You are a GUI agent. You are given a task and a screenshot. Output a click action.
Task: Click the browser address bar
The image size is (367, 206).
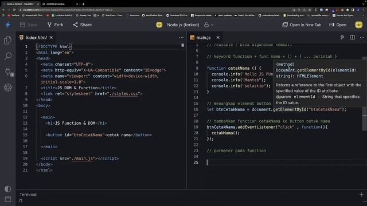[x=154, y=10]
